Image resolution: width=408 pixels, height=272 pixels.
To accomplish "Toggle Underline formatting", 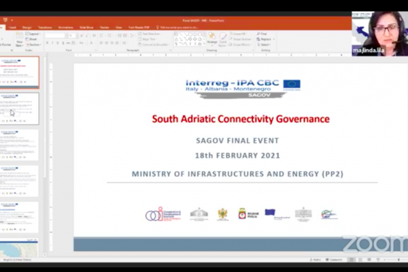I will 58,43.
